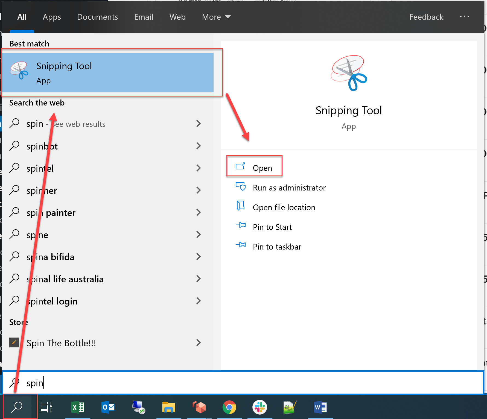The height and width of the screenshot is (419, 487).
Task: Expand the spina bifida suggestion chevron
Action: pos(199,256)
